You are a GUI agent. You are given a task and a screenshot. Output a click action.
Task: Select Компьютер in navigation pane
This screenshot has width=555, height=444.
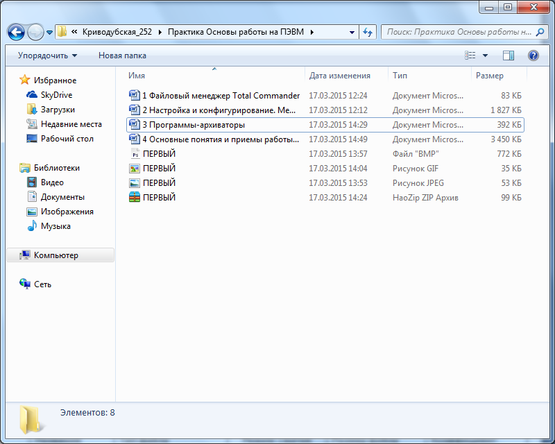click(60, 255)
